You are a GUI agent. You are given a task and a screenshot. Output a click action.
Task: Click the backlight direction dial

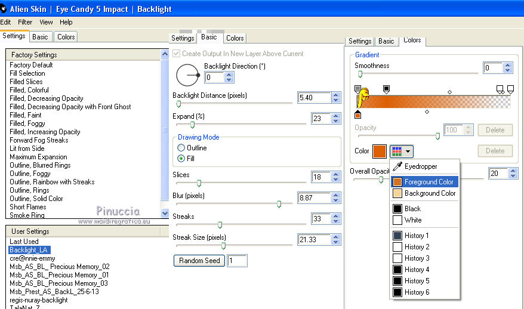click(187, 75)
